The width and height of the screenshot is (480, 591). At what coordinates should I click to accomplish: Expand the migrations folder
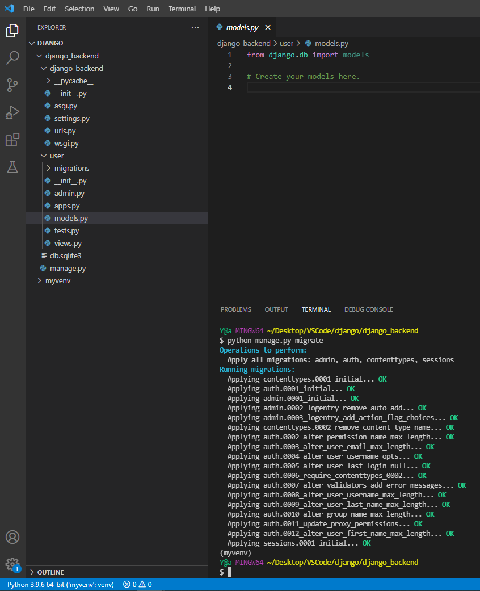(71, 169)
